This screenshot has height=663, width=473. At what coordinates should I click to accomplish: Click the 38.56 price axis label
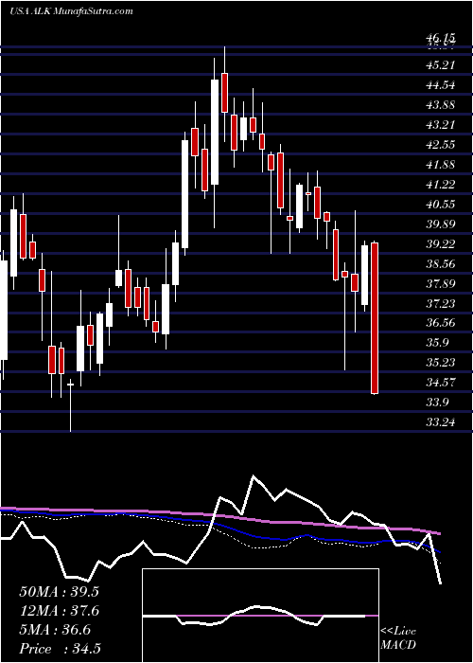coord(440,264)
